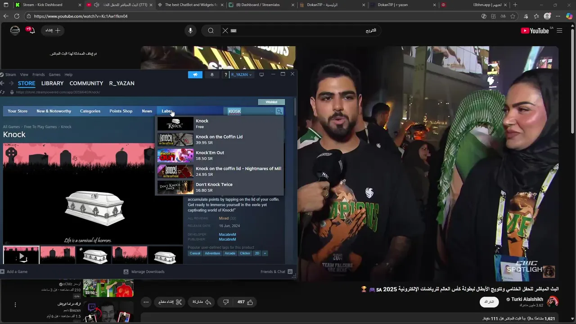Open the Help menu in Steam
This screenshot has height=324, width=576.
point(68,75)
